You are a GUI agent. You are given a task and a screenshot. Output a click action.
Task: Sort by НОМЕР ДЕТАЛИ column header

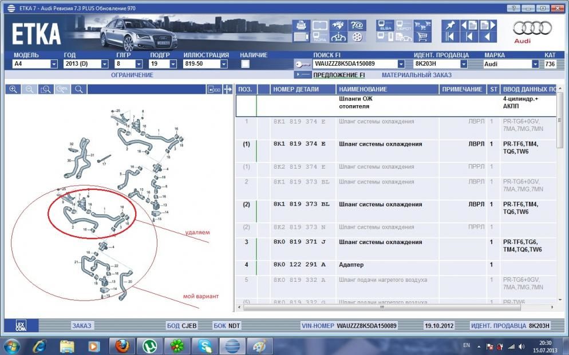point(303,89)
